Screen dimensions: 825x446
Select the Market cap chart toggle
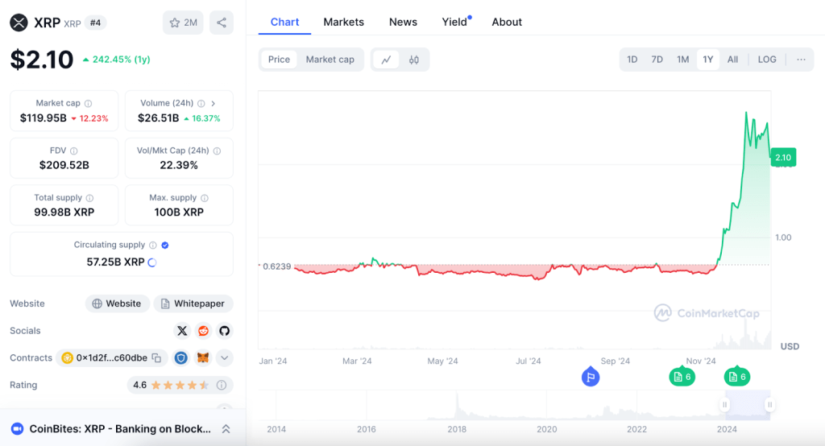(330, 60)
